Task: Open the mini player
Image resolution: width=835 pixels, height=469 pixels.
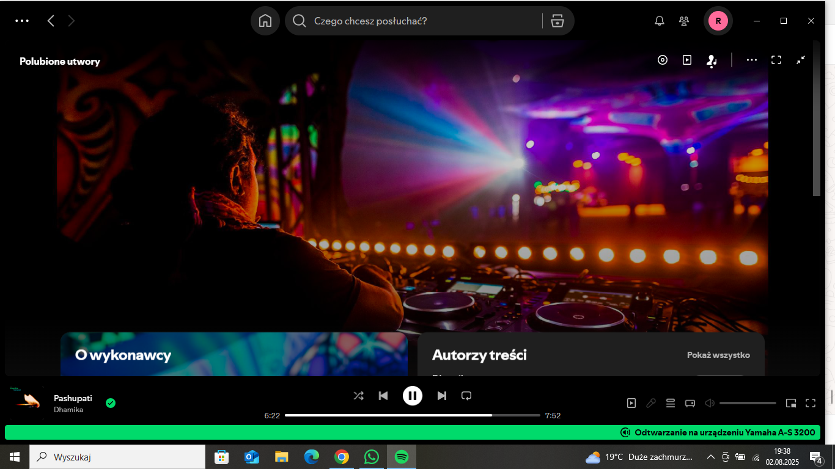Action: (791, 403)
